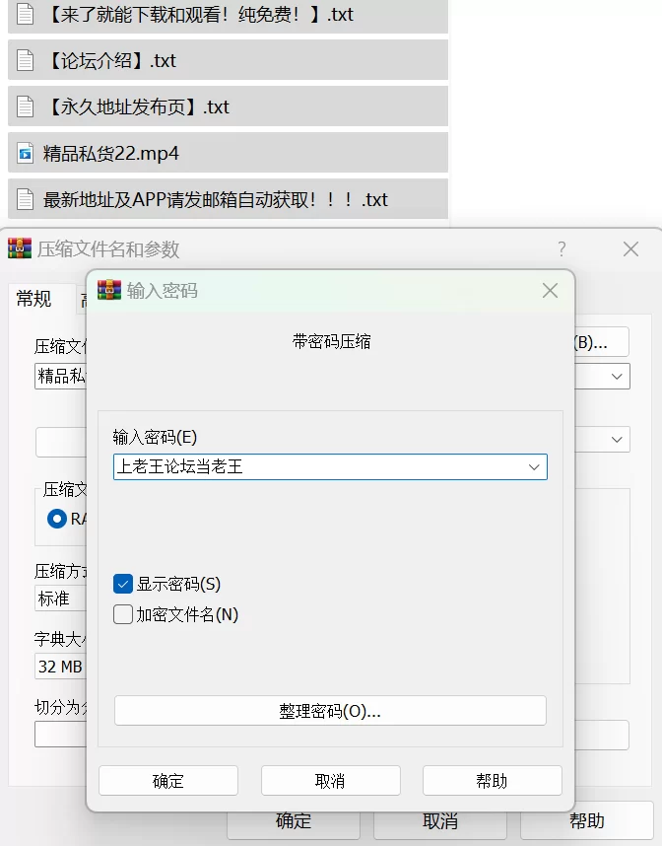Expand the second dropdown behind password dialog

pos(618,440)
